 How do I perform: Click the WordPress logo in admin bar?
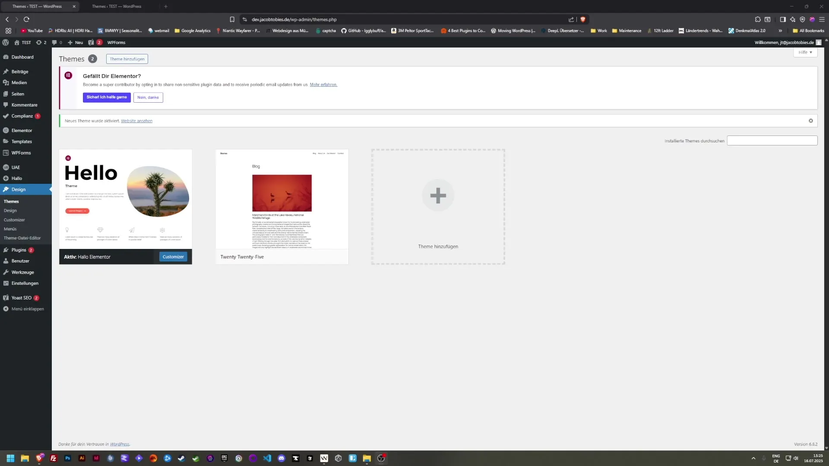[6, 42]
